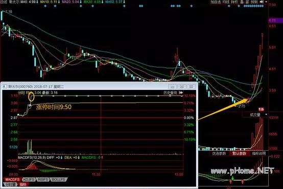Select the BOLLFS indicator tab

coord(58,179)
